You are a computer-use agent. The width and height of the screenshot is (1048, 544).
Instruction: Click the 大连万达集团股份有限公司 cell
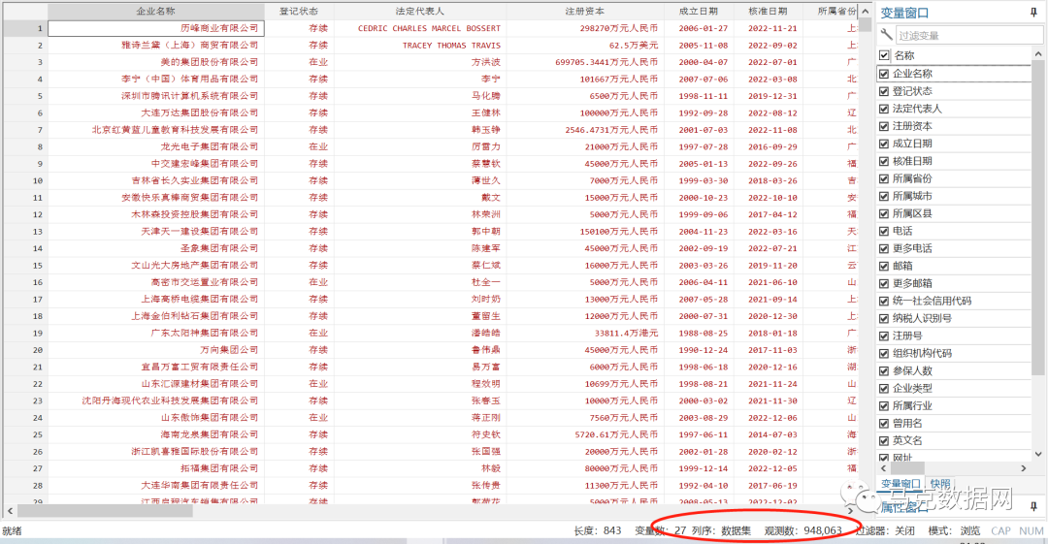(x=155, y=112)
